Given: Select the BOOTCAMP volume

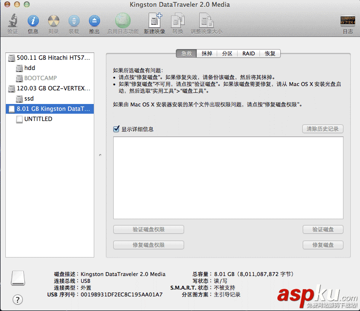Looking at the screenshot, I should pos(50,78).
